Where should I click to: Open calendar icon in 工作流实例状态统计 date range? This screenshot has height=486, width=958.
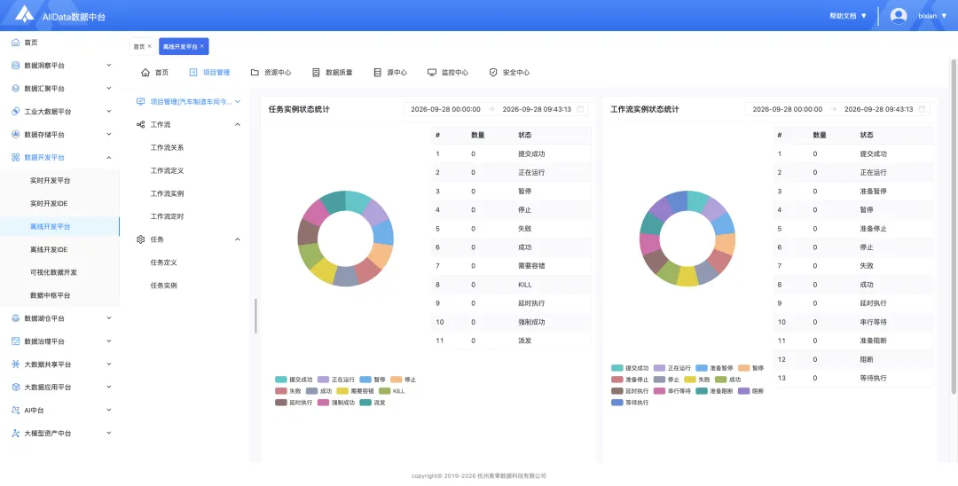(922, 109)
